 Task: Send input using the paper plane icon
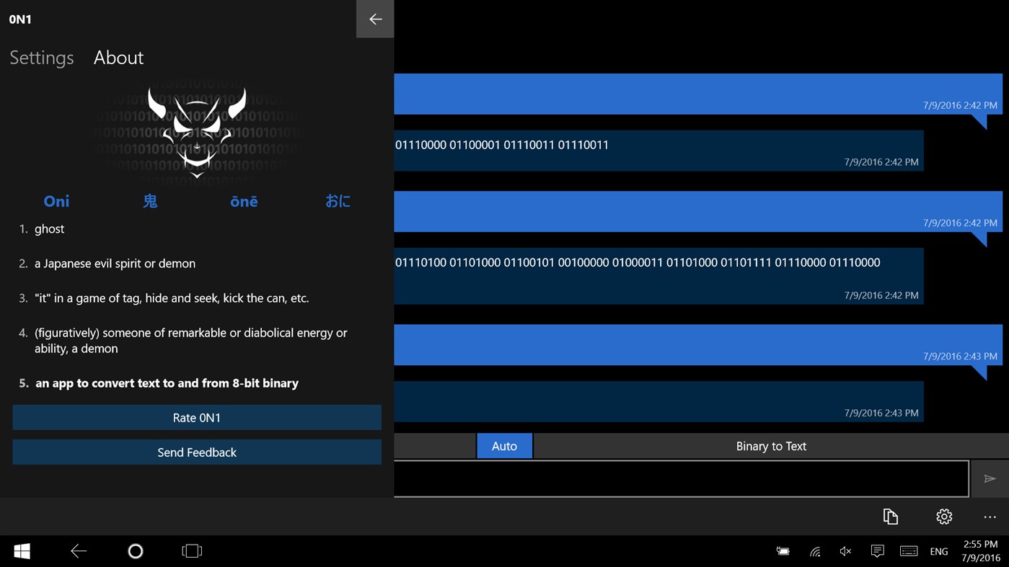click(x=990, y=478)
